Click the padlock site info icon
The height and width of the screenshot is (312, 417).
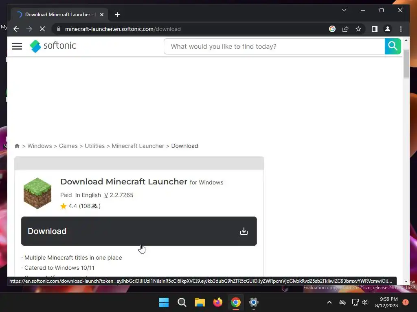pos(59,29)
